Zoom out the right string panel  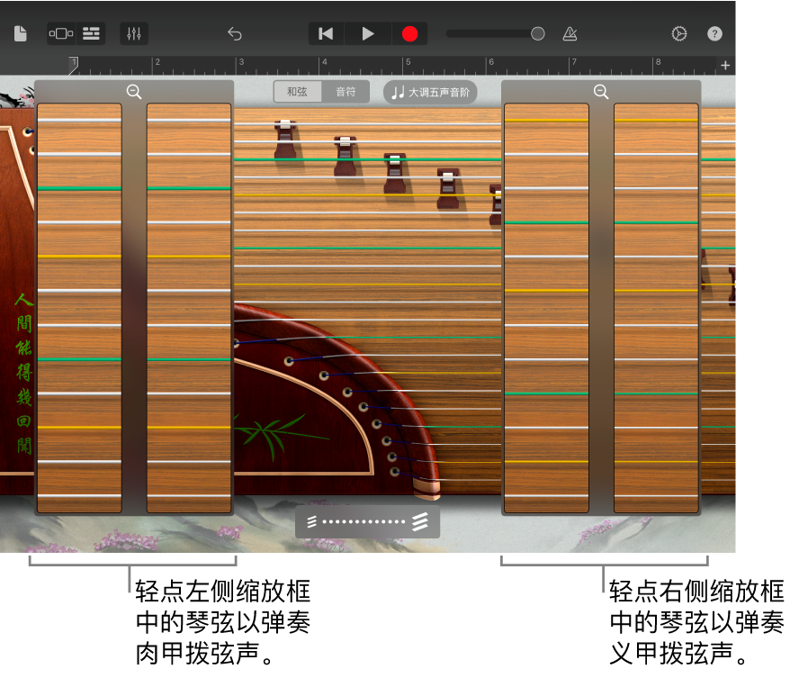click(x=601, y=92)
